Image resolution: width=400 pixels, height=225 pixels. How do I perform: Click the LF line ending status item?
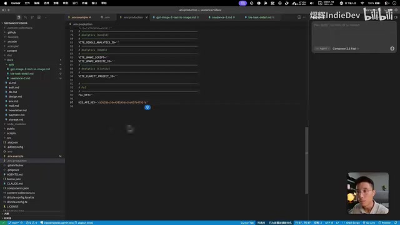(x=337, y=222)
